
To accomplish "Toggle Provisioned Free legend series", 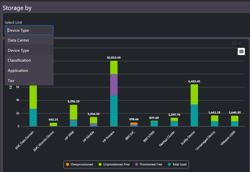I will coord(149,164).
